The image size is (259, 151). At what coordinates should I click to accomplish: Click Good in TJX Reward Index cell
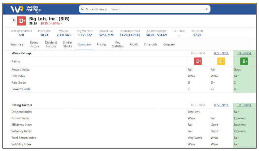click(x=238, y=69)
